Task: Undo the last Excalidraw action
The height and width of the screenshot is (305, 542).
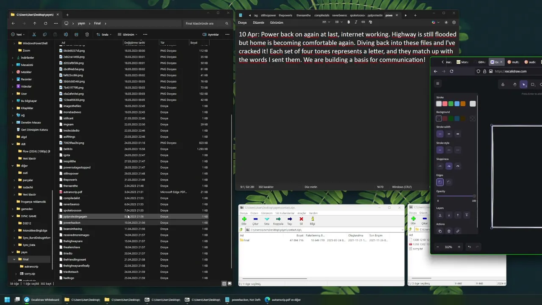Action: pyautogui.click(x=469, y=247)
